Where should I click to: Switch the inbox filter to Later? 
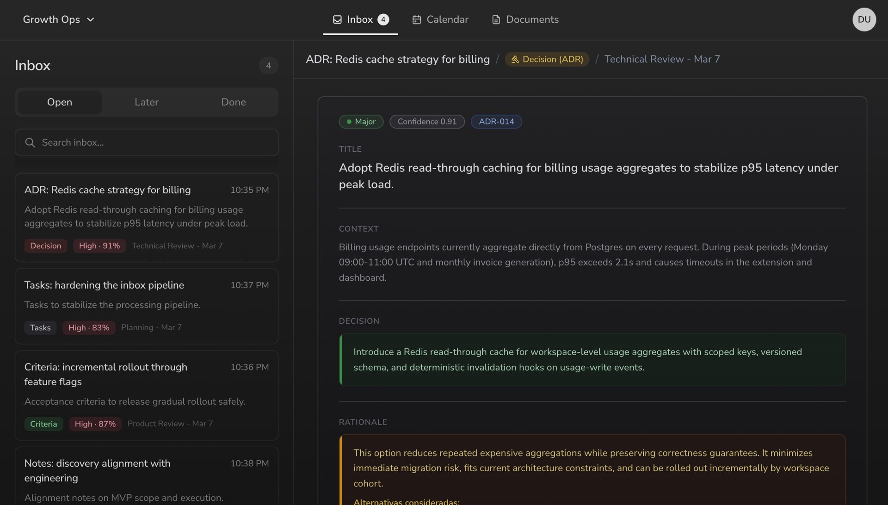point(146,102)
